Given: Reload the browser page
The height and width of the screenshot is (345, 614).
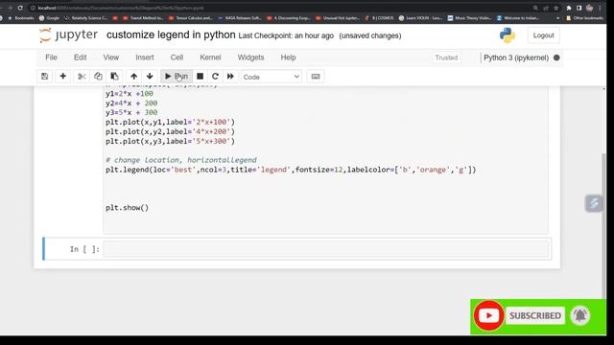Looking at the screenshot, I should coord(20,8).
